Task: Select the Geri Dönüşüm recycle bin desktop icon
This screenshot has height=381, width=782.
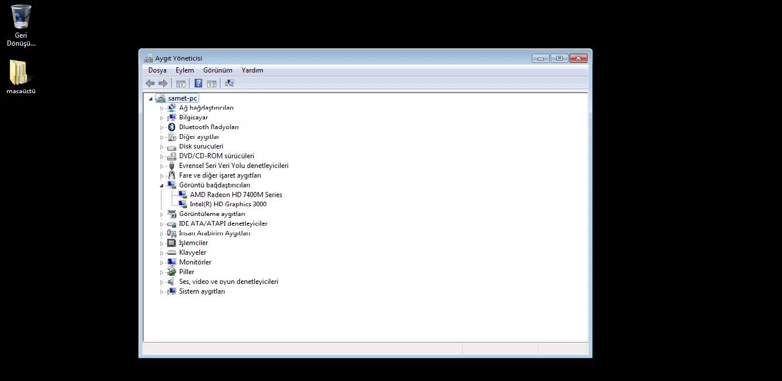Action: (21, 26)
